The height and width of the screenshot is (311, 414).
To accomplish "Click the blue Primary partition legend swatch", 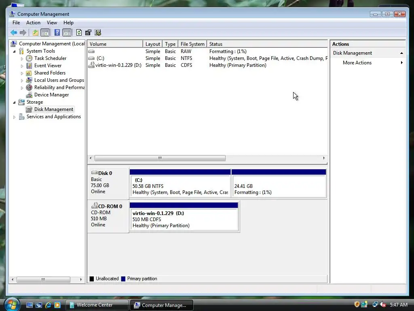I will pyautogui.click(x=123, y=279).
